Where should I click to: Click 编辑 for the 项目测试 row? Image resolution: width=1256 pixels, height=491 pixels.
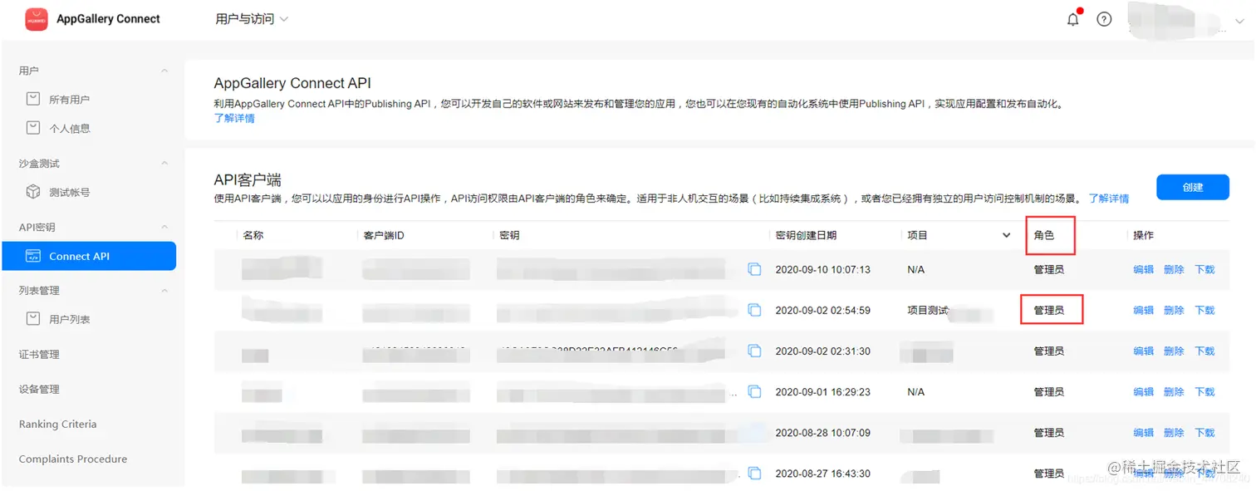click(1143, 310)
